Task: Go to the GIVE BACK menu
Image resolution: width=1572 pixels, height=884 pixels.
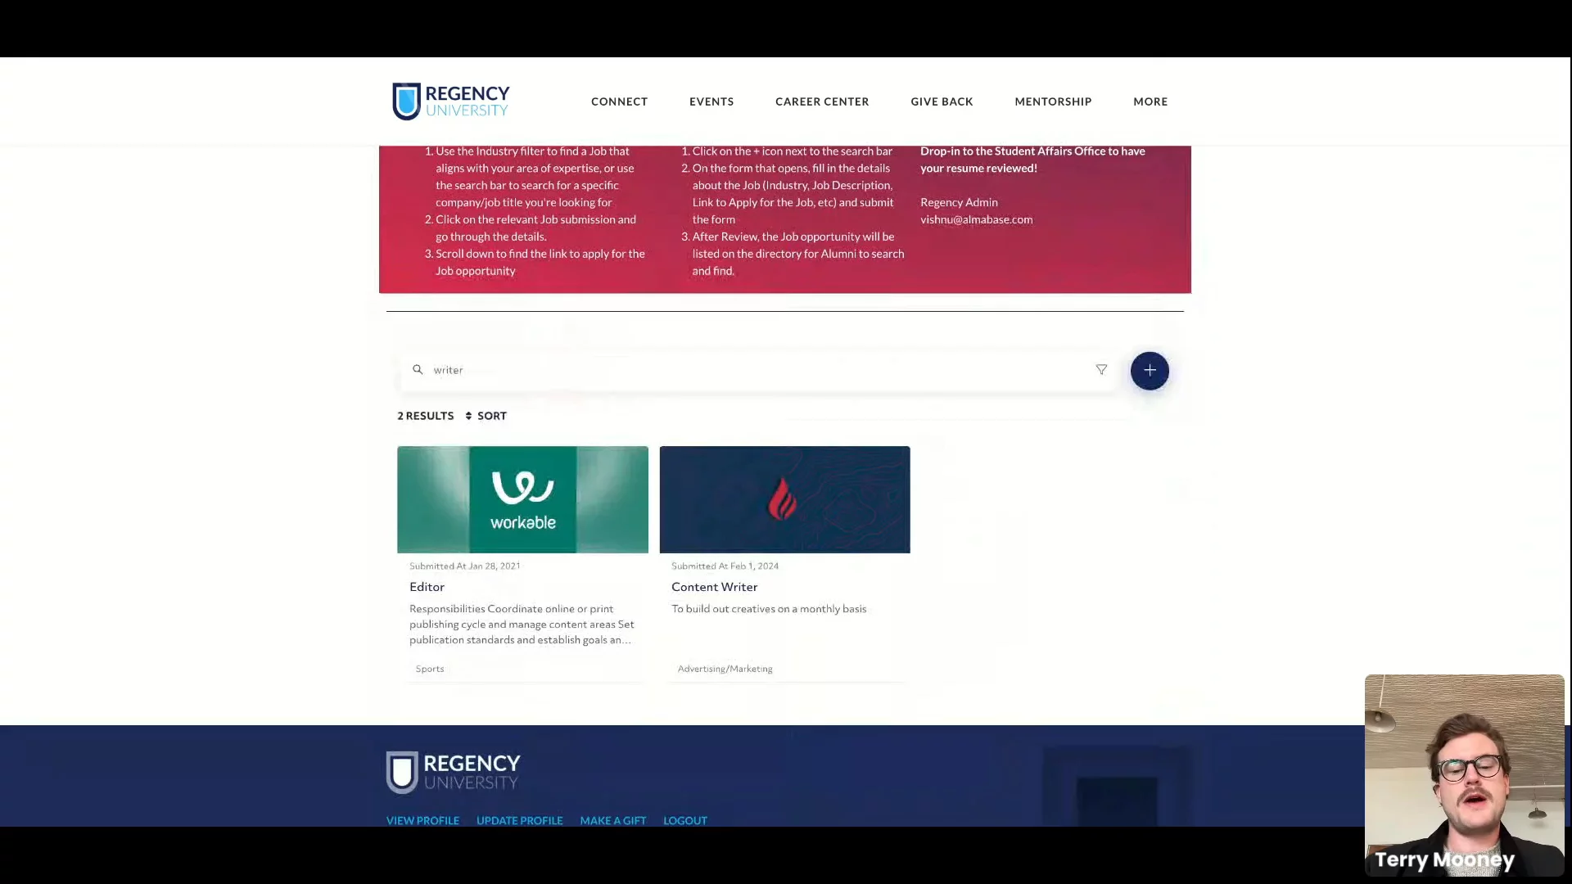Action: (942, 101)
